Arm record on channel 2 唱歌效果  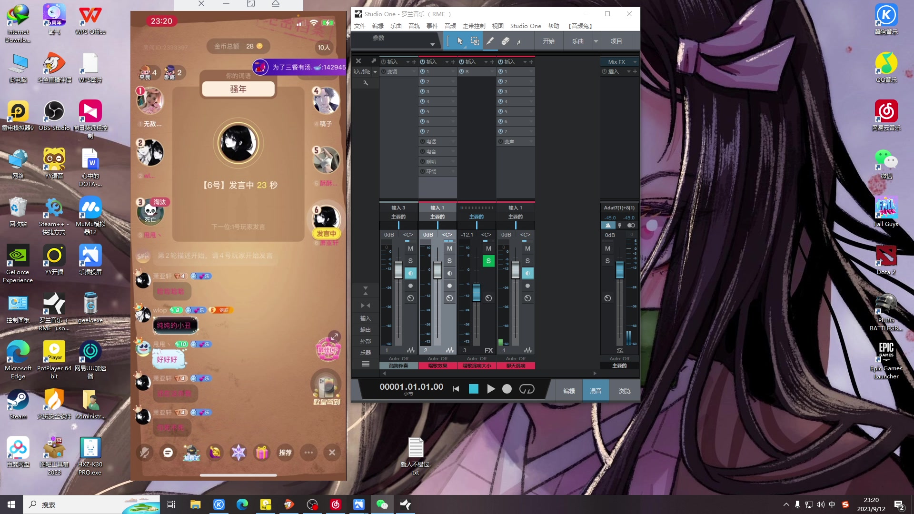(x=449, y=286)
